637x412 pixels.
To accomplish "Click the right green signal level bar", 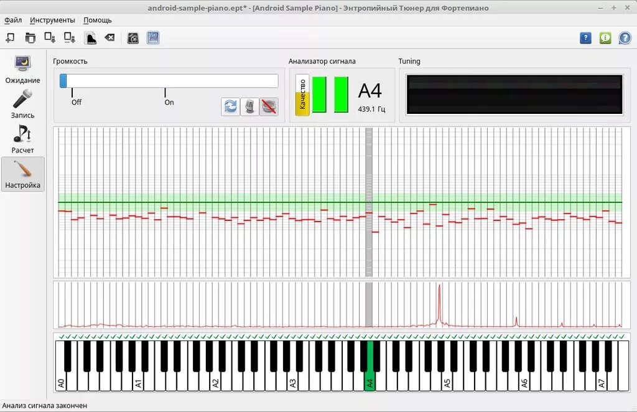I will pos(341,94).
